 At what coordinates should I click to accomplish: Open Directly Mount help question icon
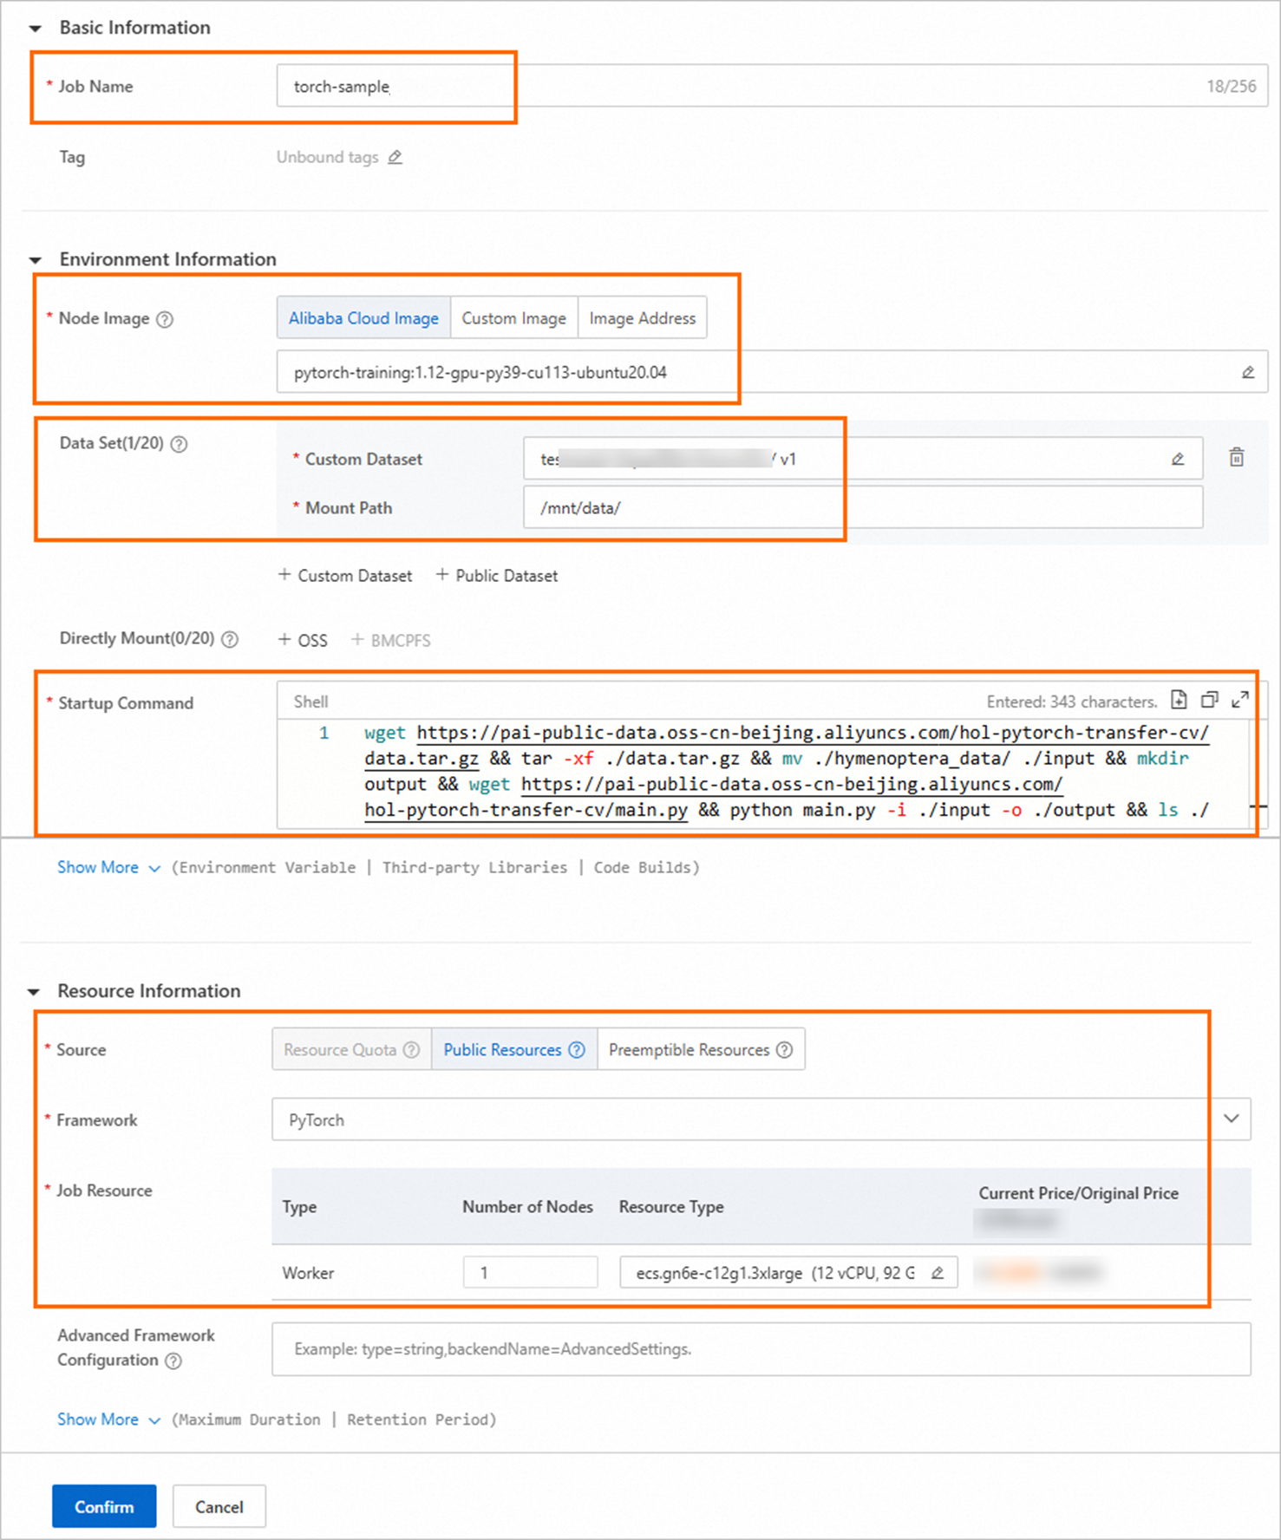[230, 640]
